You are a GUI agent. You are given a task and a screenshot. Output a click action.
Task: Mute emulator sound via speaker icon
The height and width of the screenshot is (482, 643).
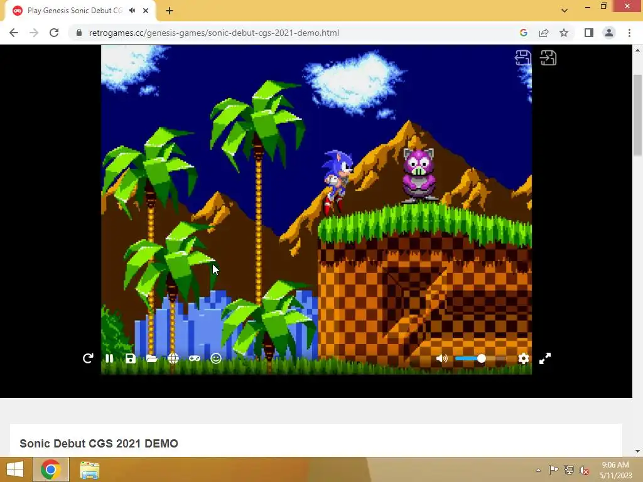441,358
